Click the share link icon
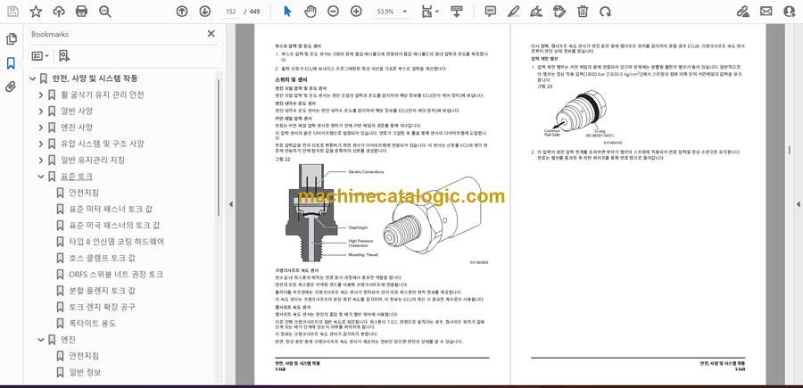This screenshot has height=388, width=803. (x=742, y=12)
